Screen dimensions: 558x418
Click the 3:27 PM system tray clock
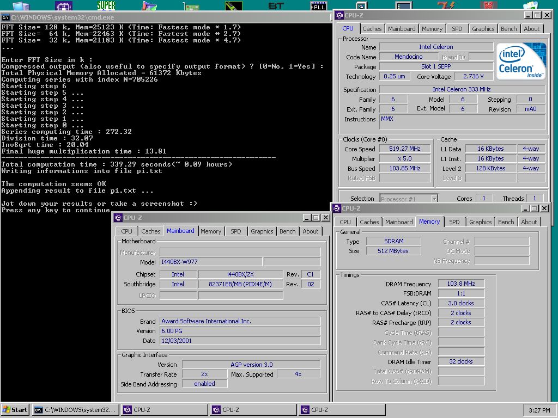[x=539, y=410]
